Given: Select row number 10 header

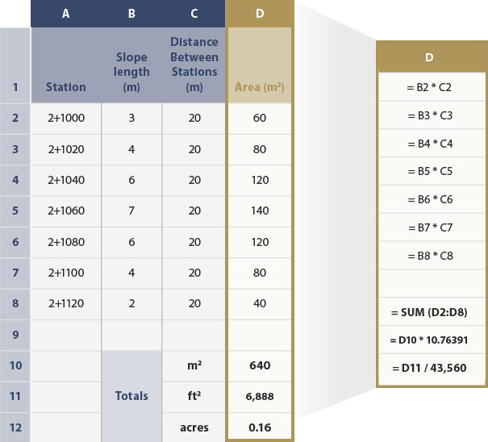Looking at the screenshot, I should [x=15, y=365].
